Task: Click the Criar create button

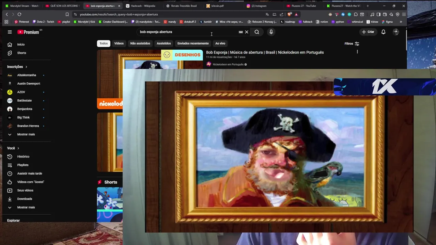Action: [x=368, y=32]
